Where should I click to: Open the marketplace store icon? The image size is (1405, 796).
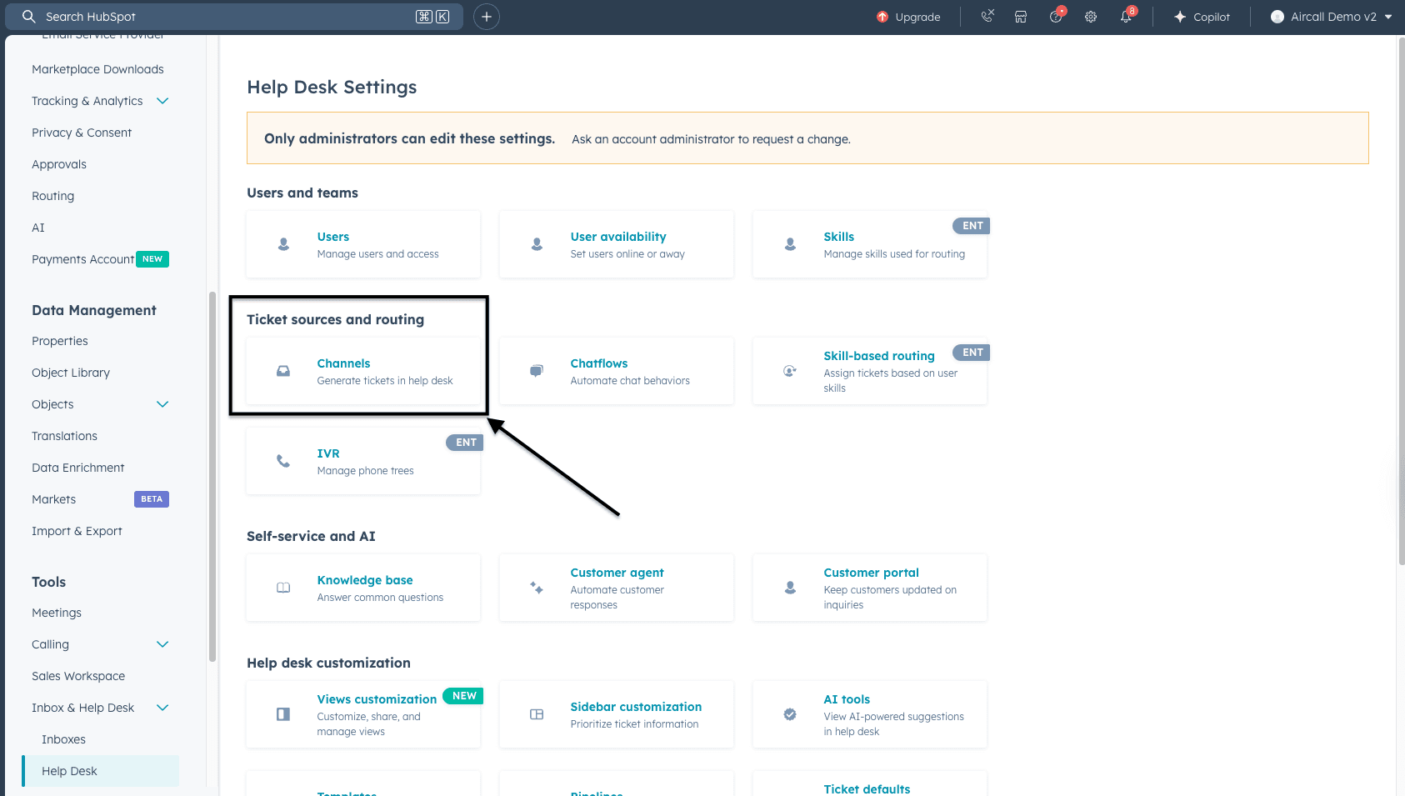[1021, 17]
